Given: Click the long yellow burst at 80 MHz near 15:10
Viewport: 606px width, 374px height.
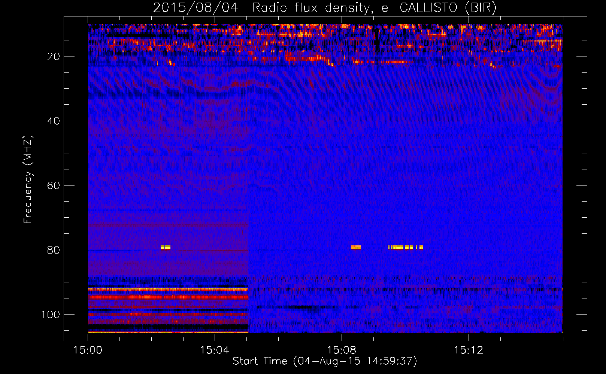Looking at the screenshot, I should point(406,247).
